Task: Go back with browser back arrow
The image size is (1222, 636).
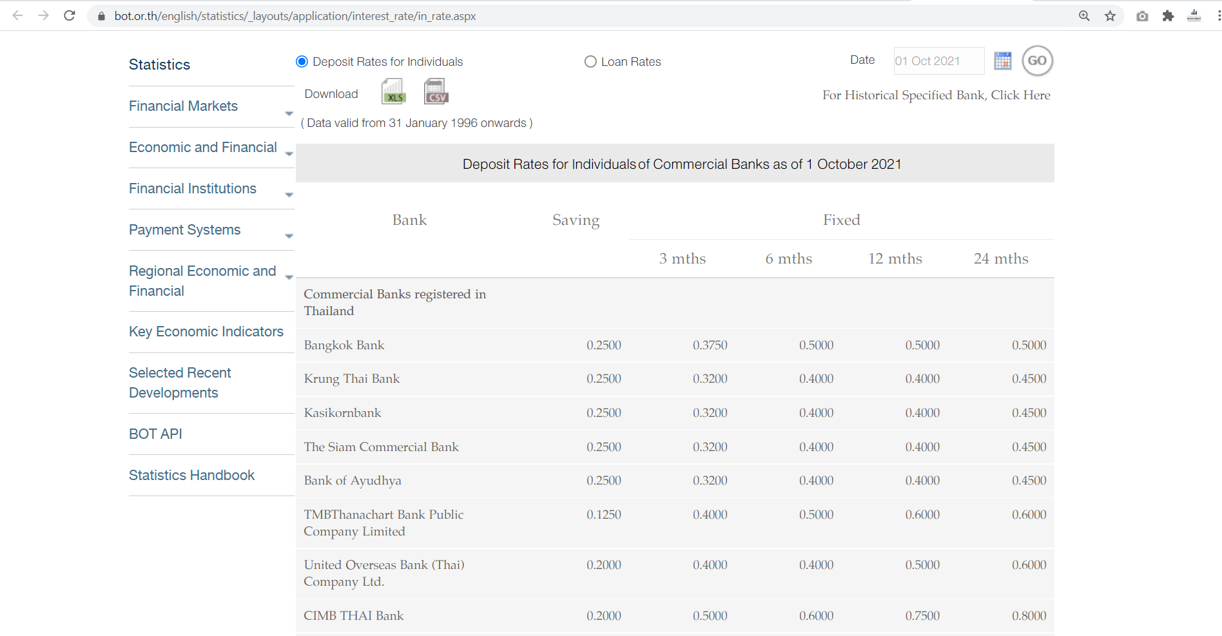Action: click(18, 16)
